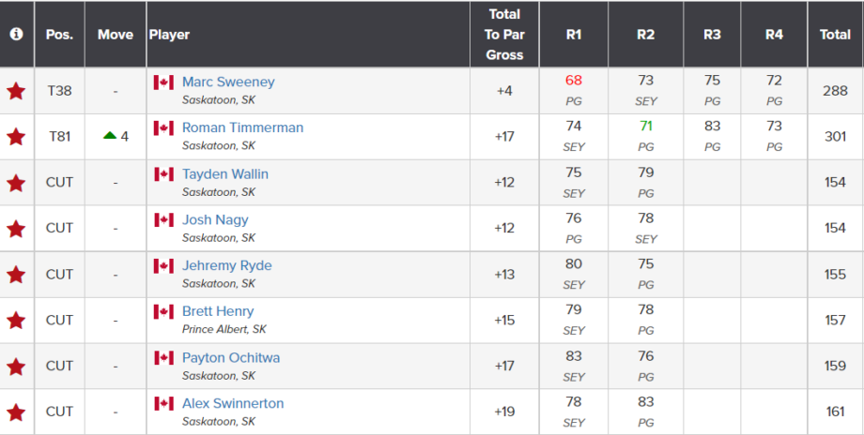Open Brett Henry player link

point(218,311)
